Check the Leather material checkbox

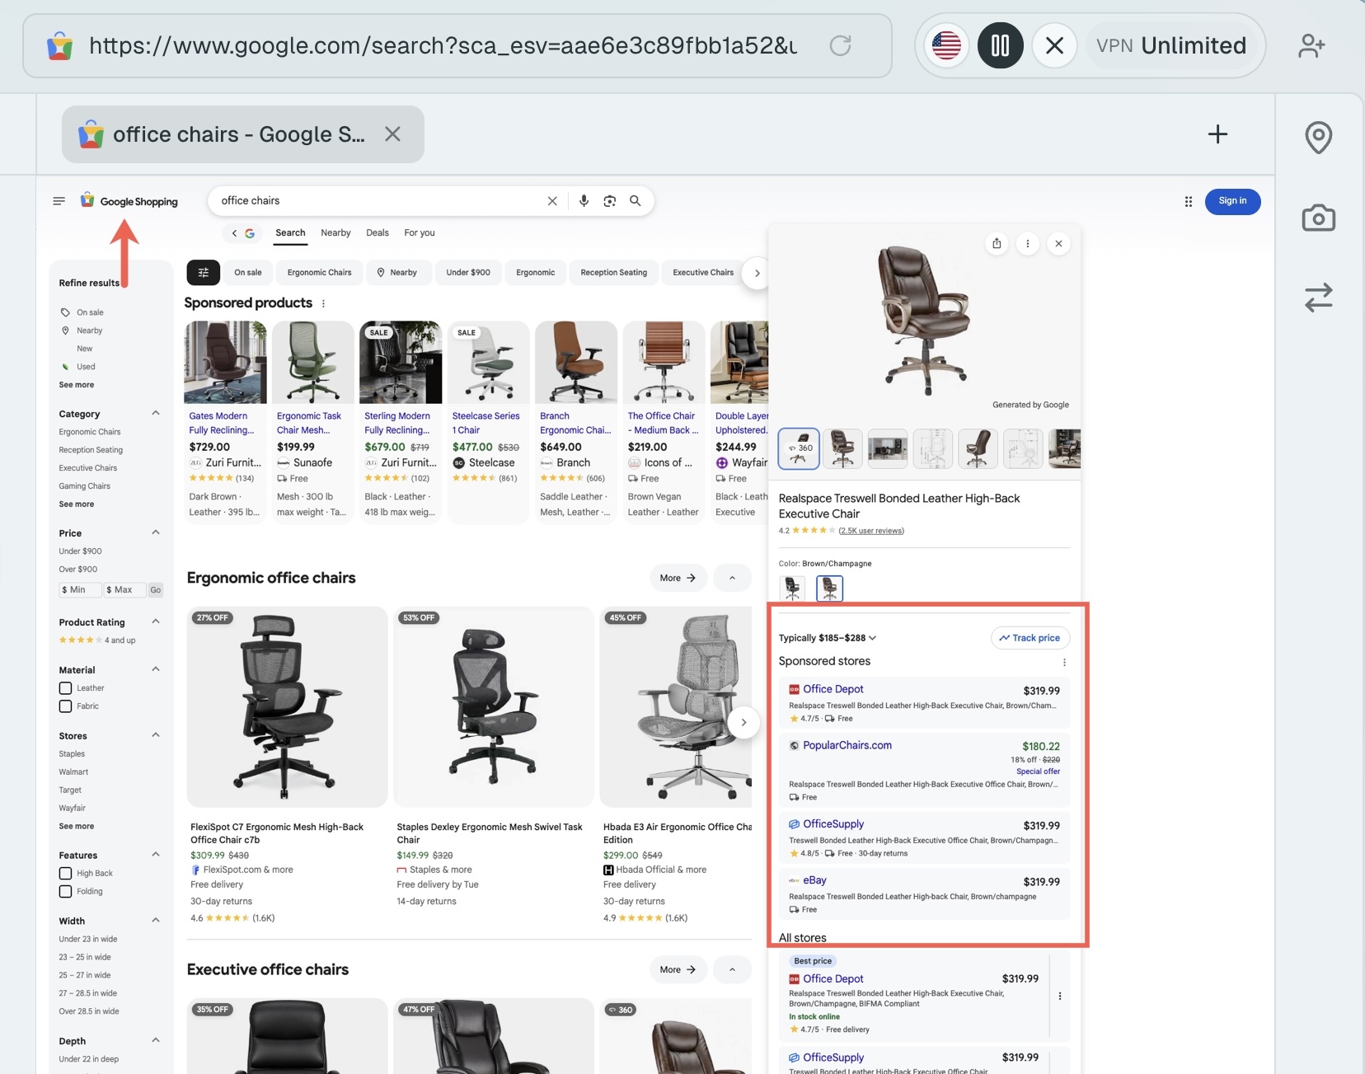click(65, 687)
